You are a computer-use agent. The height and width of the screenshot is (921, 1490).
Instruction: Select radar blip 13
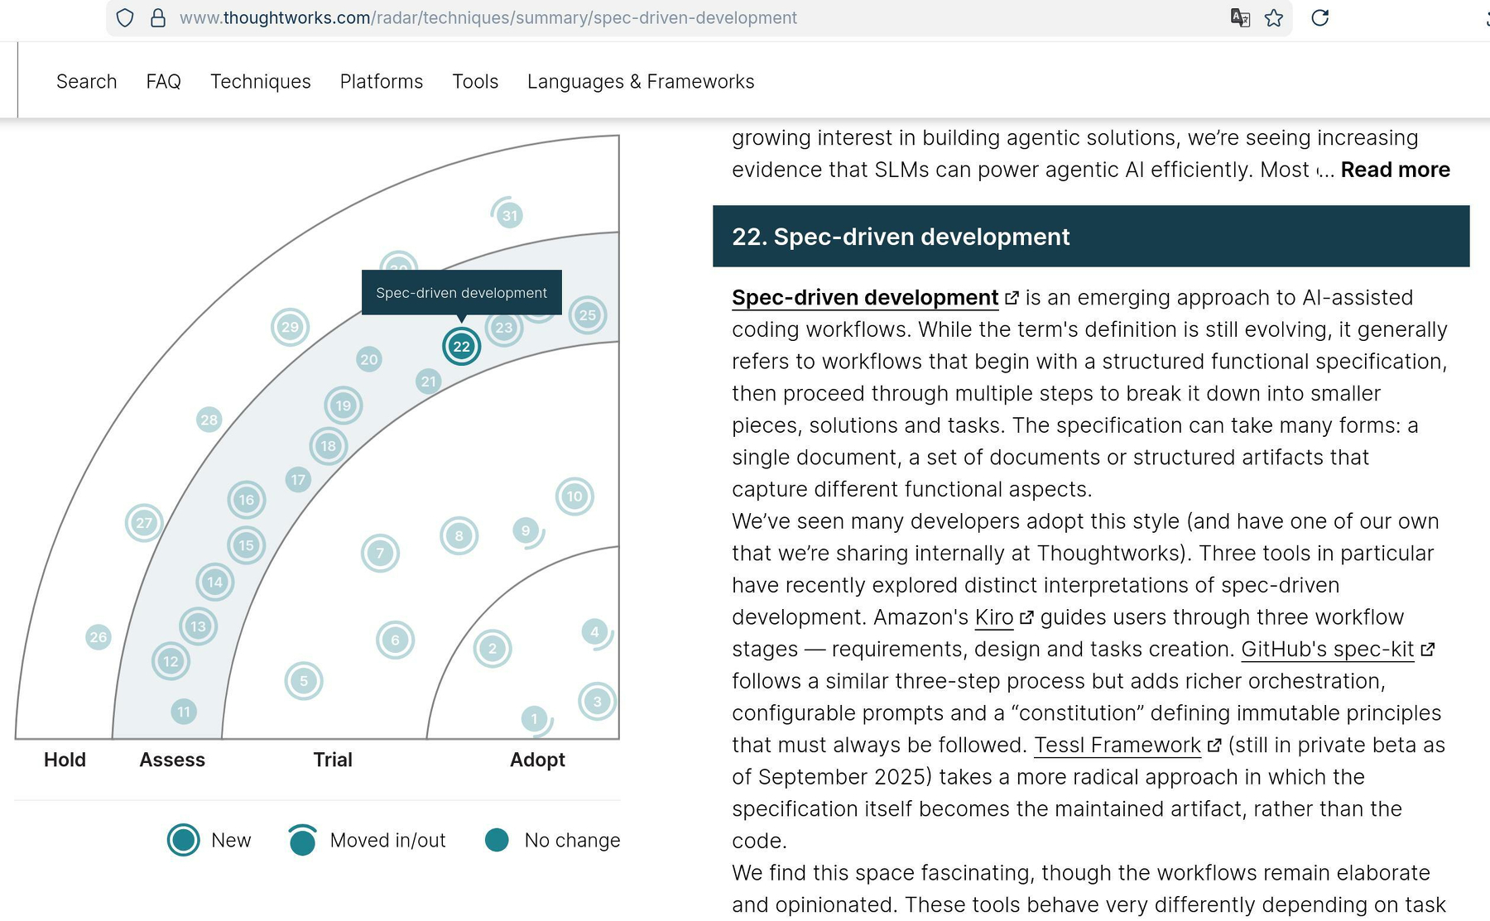point(199,626)
